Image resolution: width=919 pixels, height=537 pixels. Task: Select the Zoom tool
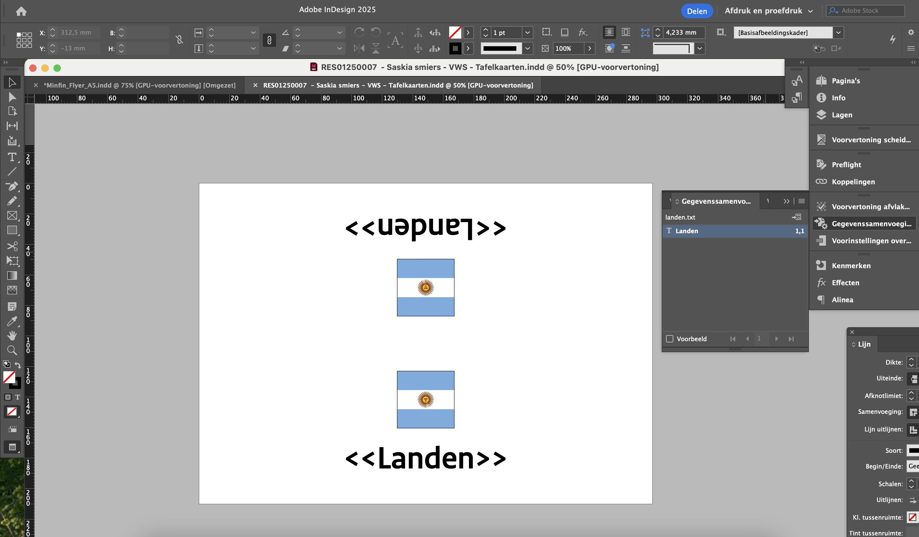tap(12, 350)
